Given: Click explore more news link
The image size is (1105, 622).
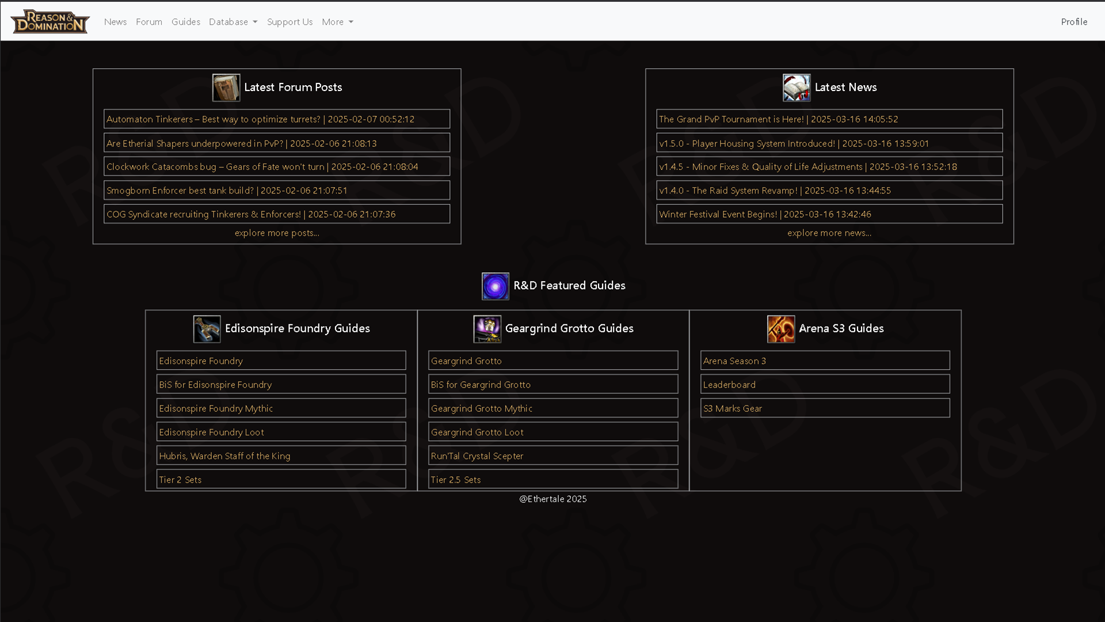Looking at the screenshot, I should [829, 233].
